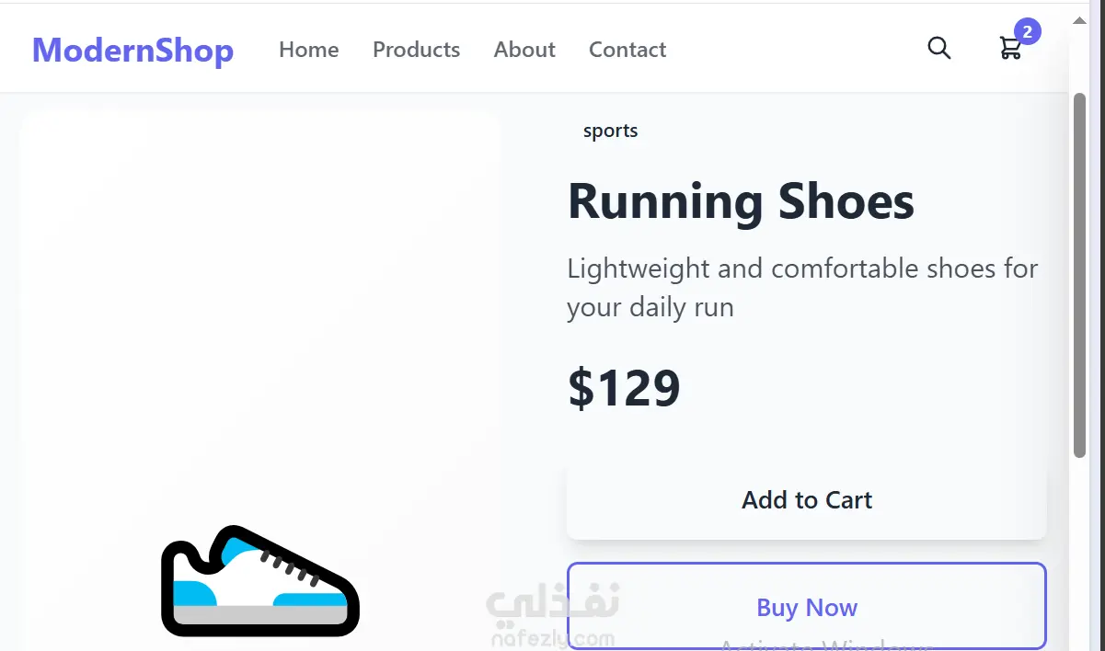Click the cart item count badge

(x=1027, y=32)
